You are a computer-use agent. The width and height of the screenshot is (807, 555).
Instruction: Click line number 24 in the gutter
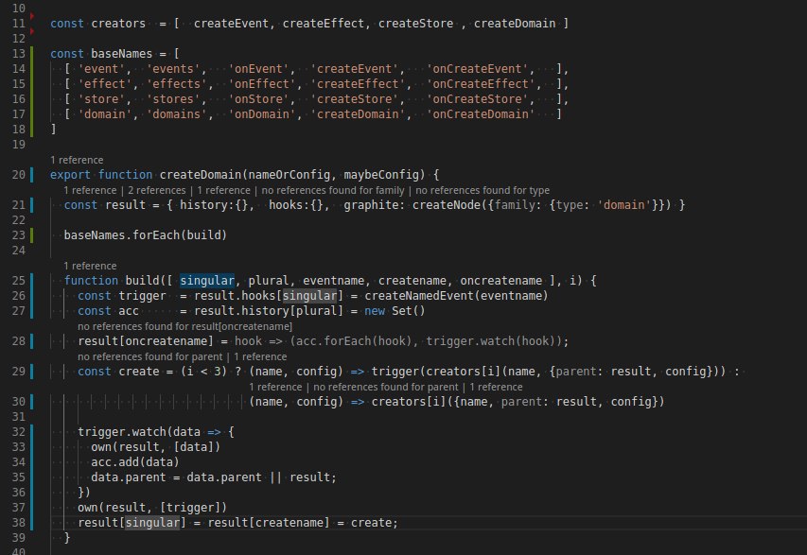(x=19, y=251)
